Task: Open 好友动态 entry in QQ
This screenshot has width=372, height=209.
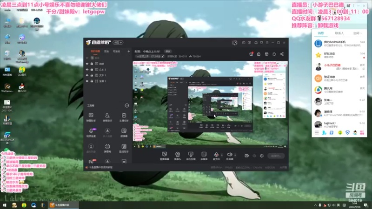Action: (339, 55)
